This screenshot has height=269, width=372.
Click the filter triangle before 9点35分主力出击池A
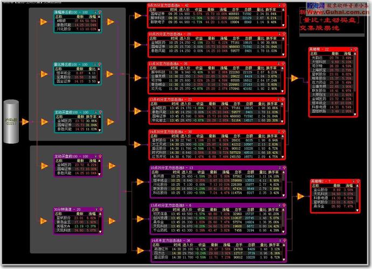point(137,16)
